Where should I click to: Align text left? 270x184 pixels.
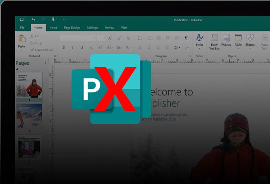tap(140, 48)
